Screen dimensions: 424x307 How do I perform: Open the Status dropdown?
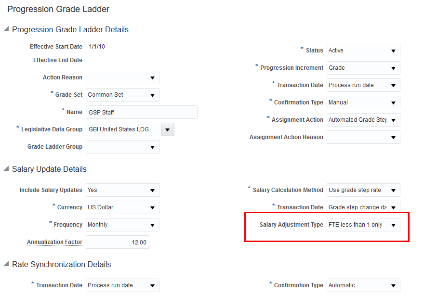click(x=363, y=51)
